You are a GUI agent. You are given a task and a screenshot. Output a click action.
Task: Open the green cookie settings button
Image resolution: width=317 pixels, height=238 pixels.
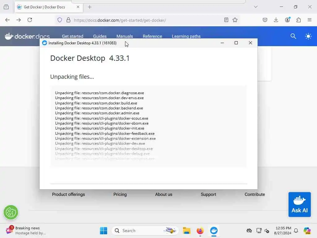tap(11, 212)
